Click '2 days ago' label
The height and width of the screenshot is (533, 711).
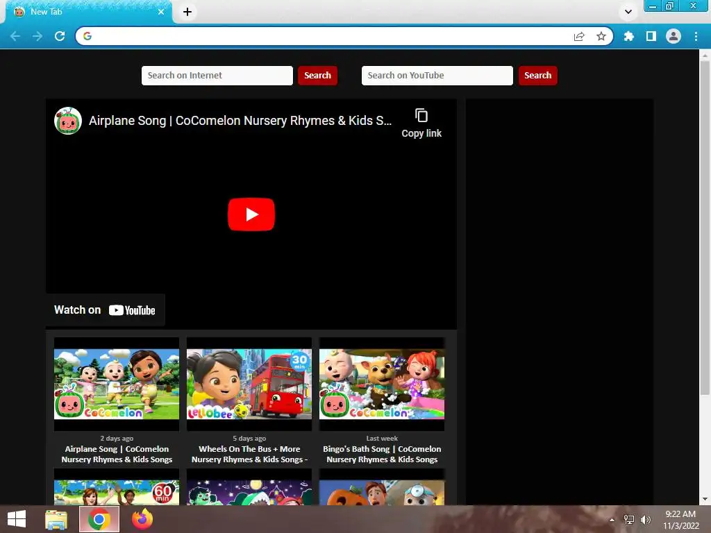click(117, 439)
